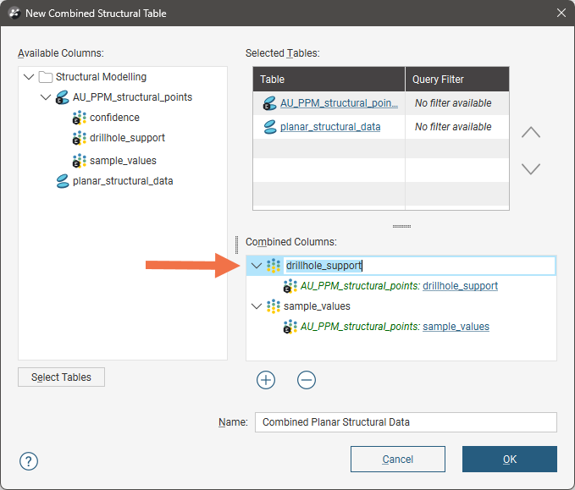This screenshot has height=490, width=575.
Task: Click the add combined column plus icon
Action: click(266, 380)
